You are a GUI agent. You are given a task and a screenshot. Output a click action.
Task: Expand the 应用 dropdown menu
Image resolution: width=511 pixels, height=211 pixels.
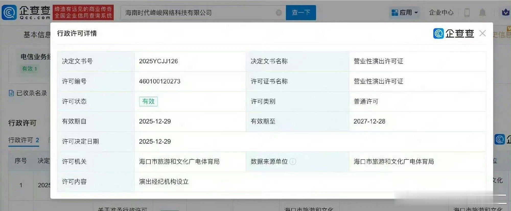[404, 13]
